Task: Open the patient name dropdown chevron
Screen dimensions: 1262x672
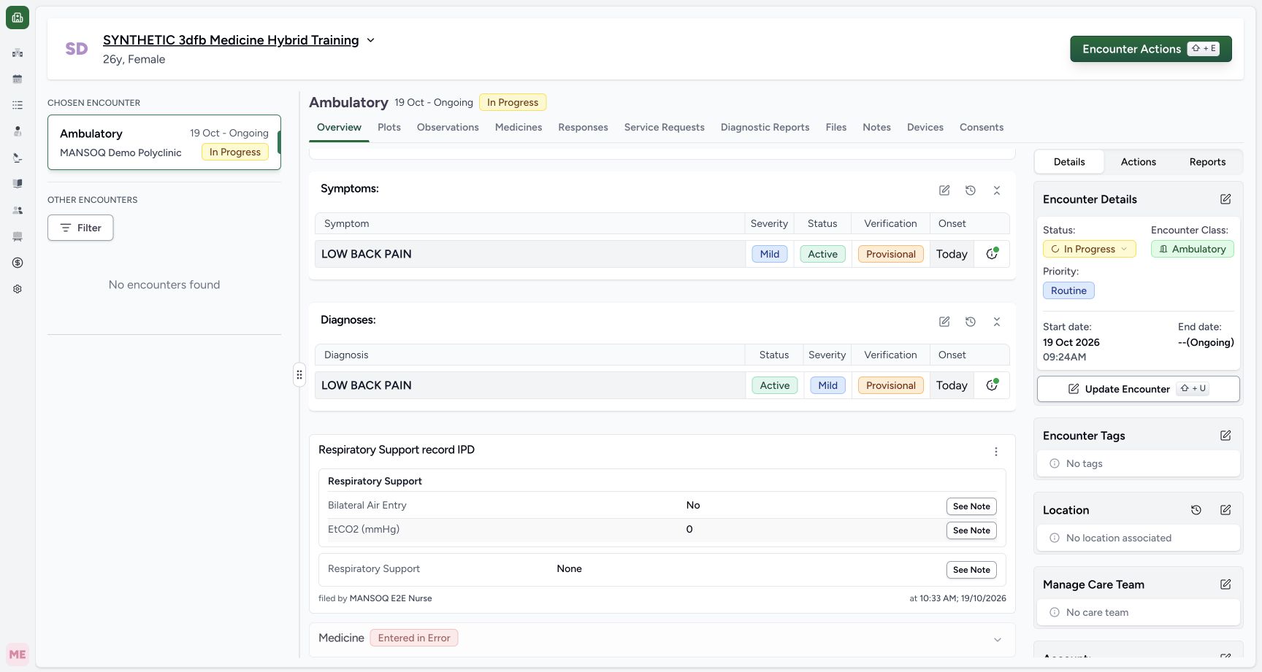Action: 370,40
